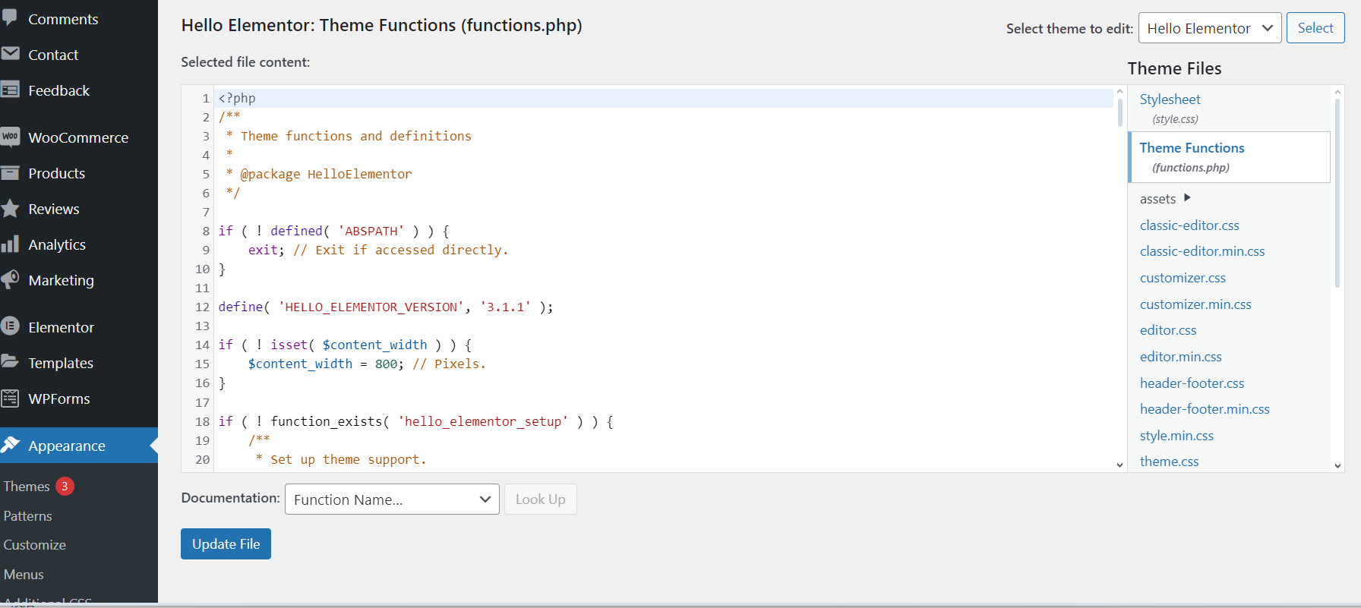Open the Hello Elementor theme dropdown
The image size is (1361, 608).
coord(1210,28)
